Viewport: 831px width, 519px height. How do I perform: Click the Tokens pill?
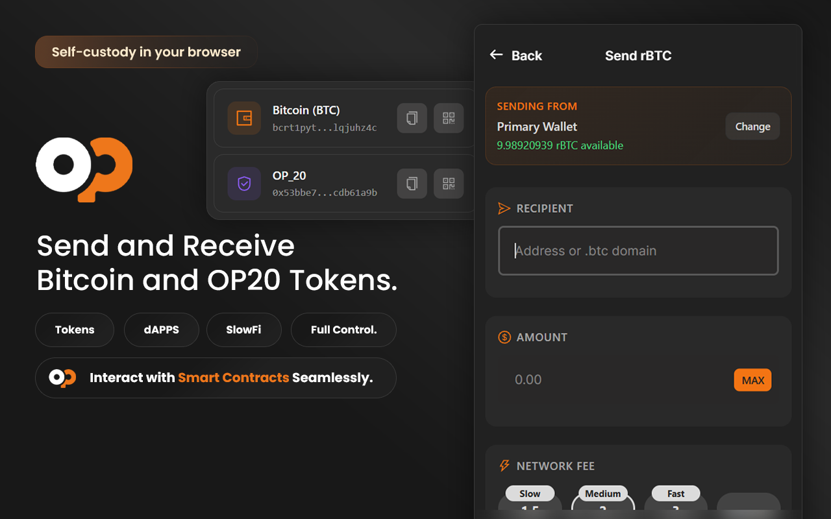click(75, 330)
